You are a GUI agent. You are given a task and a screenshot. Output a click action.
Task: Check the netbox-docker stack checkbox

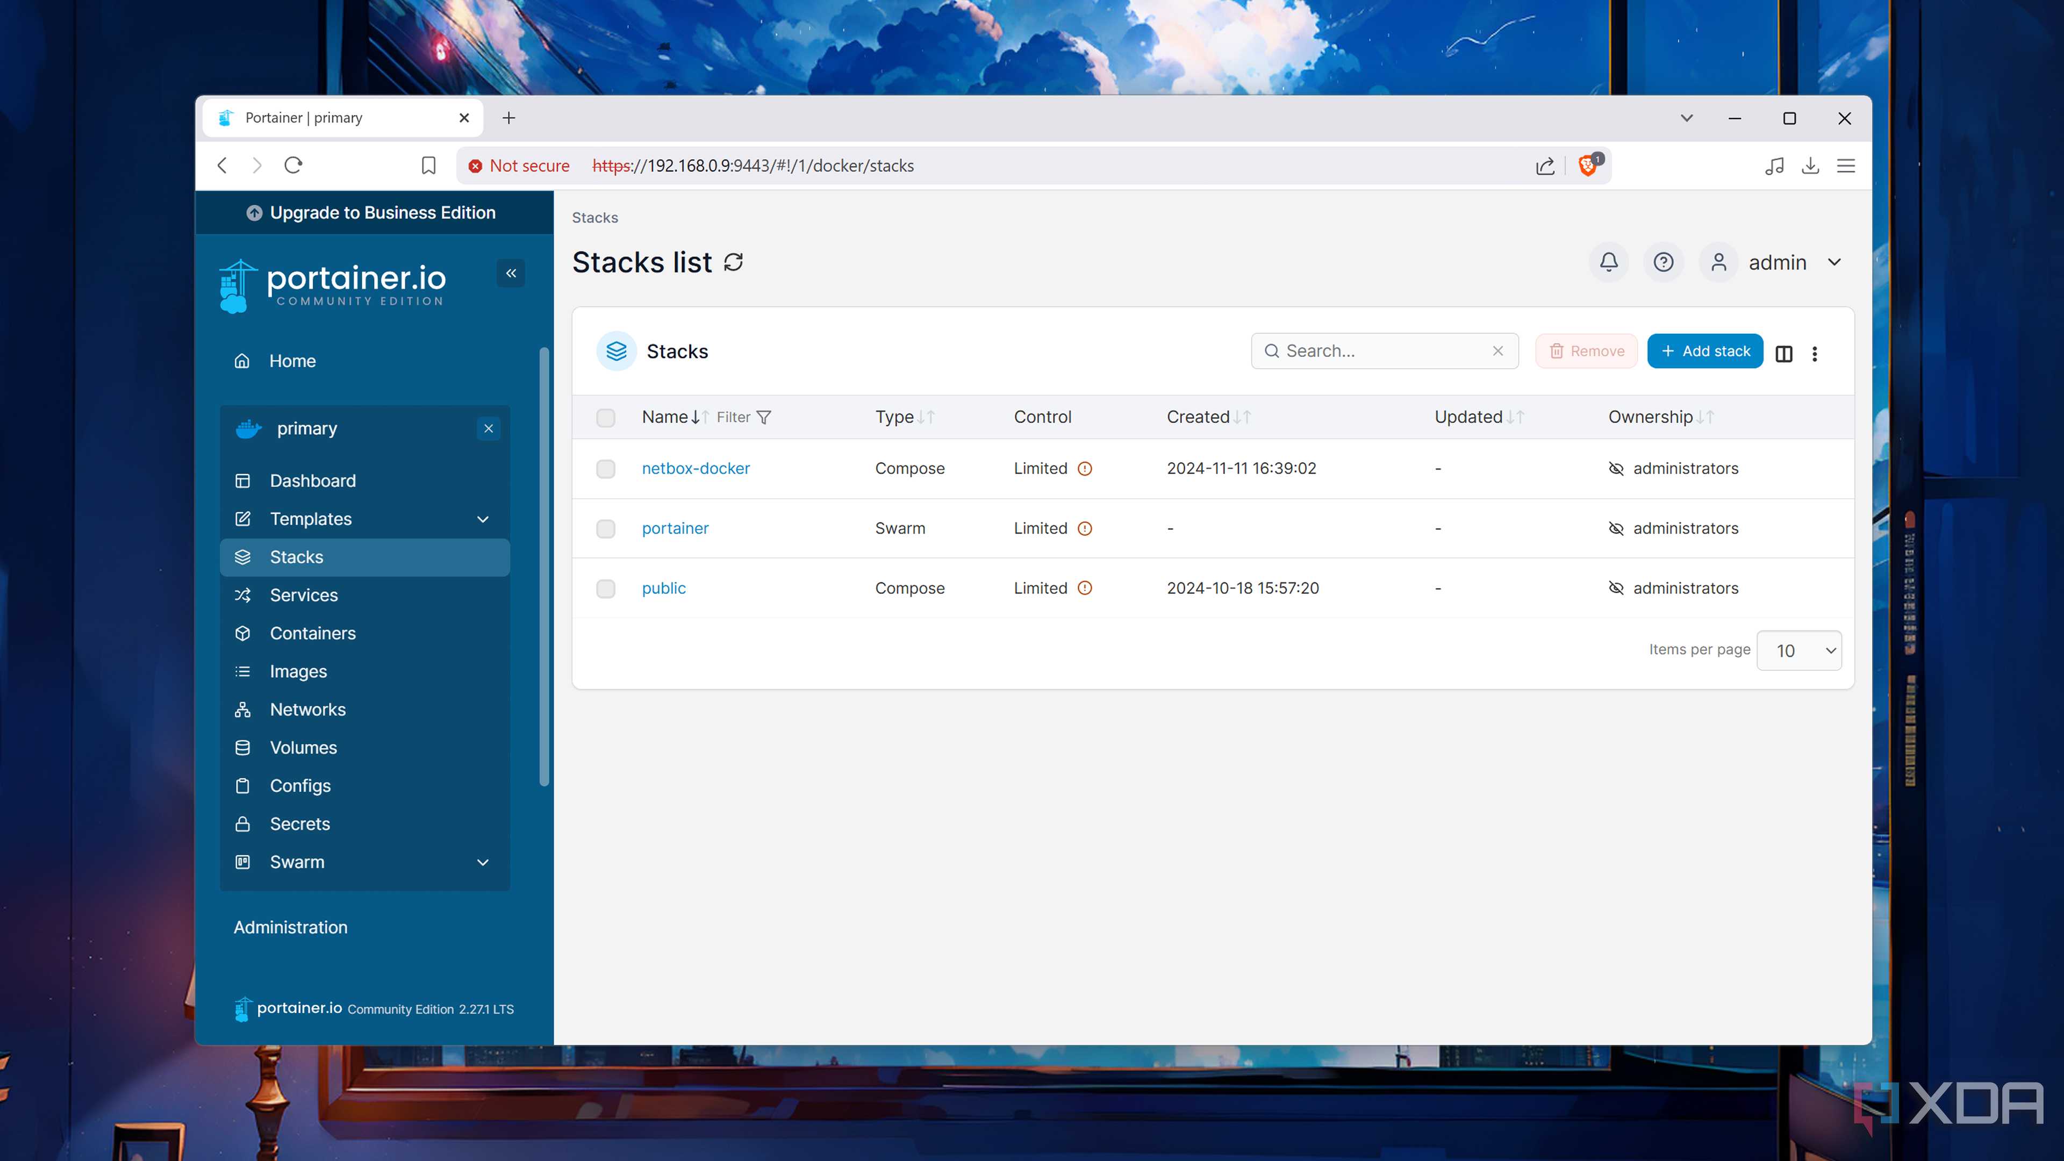(x=606, y=469)
